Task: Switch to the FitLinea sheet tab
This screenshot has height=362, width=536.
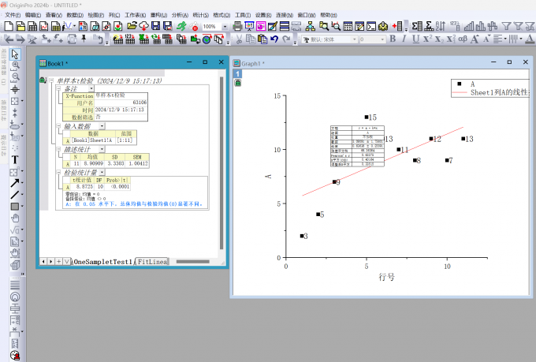Action: click(152, 262)
